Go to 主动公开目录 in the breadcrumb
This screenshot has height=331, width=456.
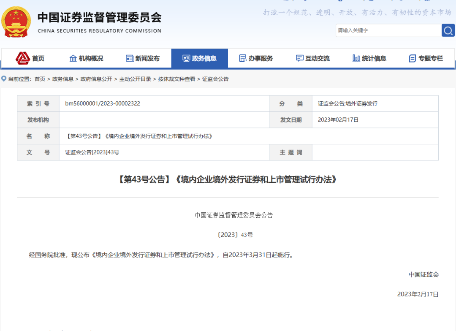click(135, 79)
